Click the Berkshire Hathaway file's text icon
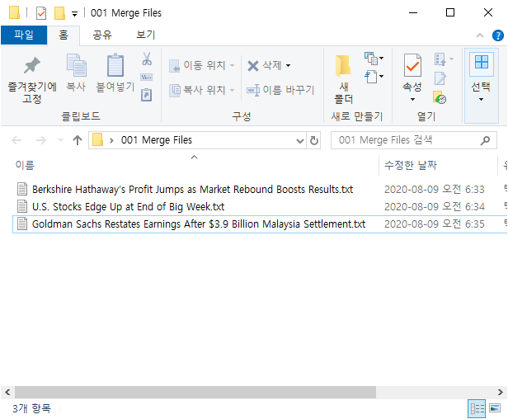Screen dimensions: 508x419 coord(22,189)
